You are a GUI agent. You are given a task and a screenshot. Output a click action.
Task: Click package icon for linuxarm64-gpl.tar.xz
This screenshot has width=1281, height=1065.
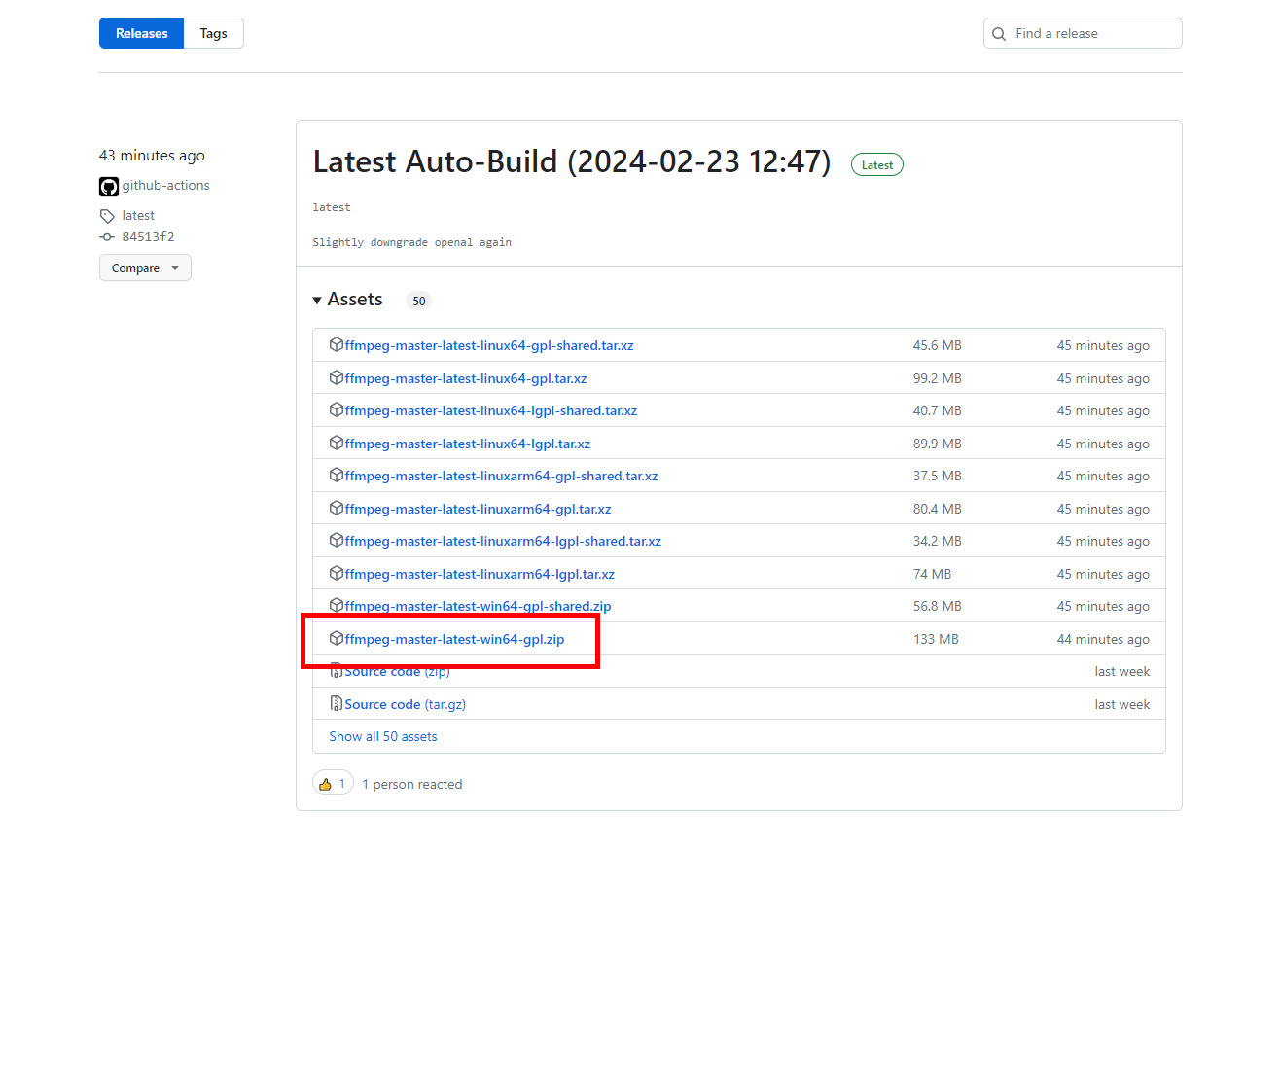pos(337,508)
